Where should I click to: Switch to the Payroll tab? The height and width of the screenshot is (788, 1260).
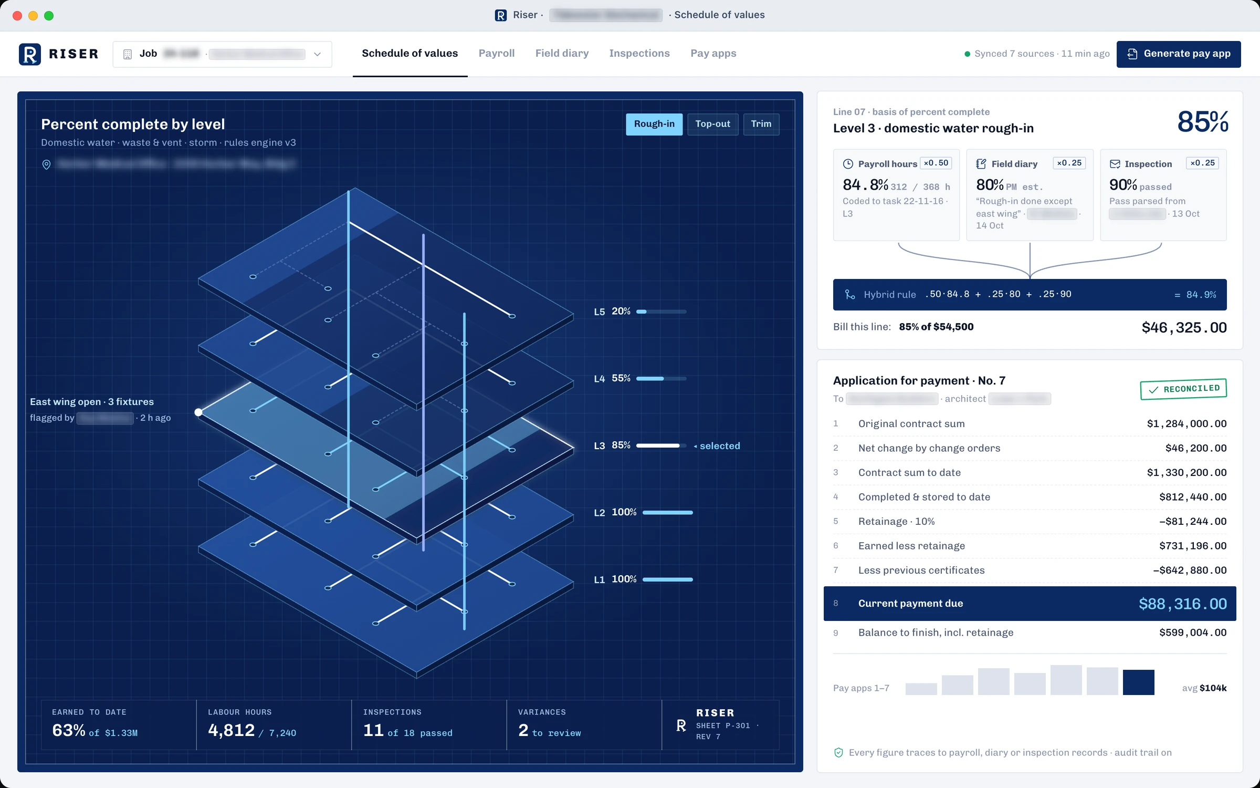(496, 54)
